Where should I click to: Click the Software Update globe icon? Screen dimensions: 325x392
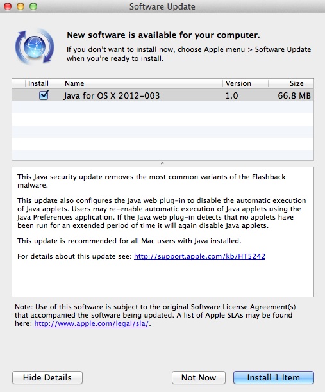(35, 47)
